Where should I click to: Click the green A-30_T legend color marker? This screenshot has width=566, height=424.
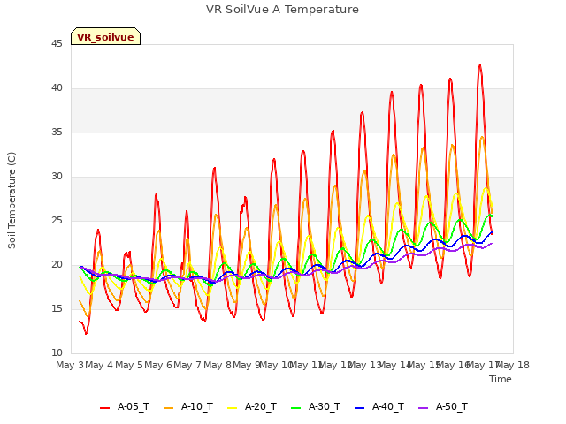pyautogui.click(x=296, y=408)
